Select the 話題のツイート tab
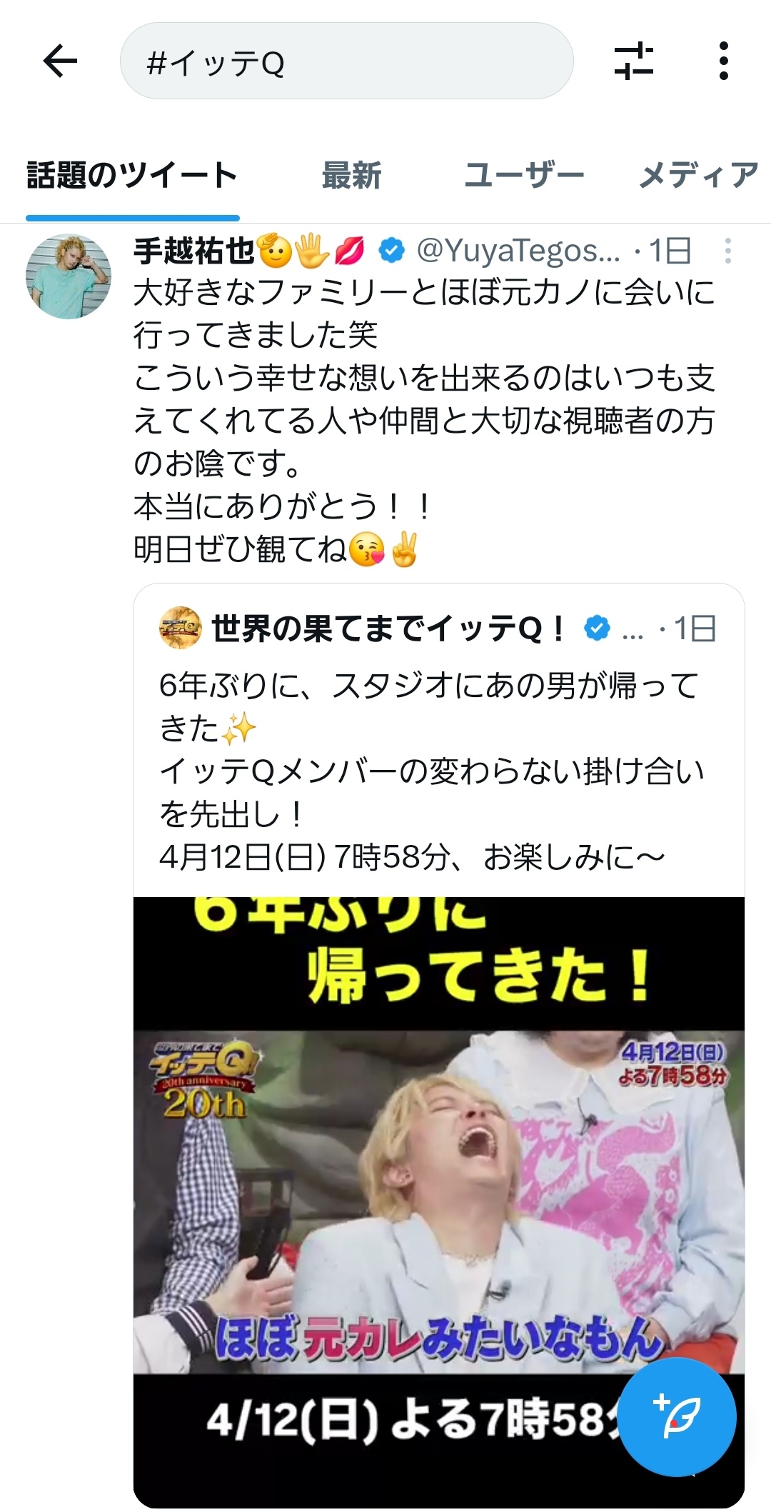 click(132, 175)
